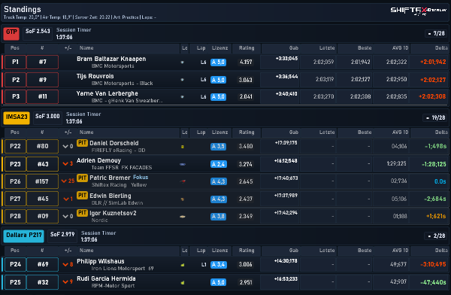This screenshot has height=295, width=451.
Task: Select P25 position box
Action: click(x=15, y=282)
